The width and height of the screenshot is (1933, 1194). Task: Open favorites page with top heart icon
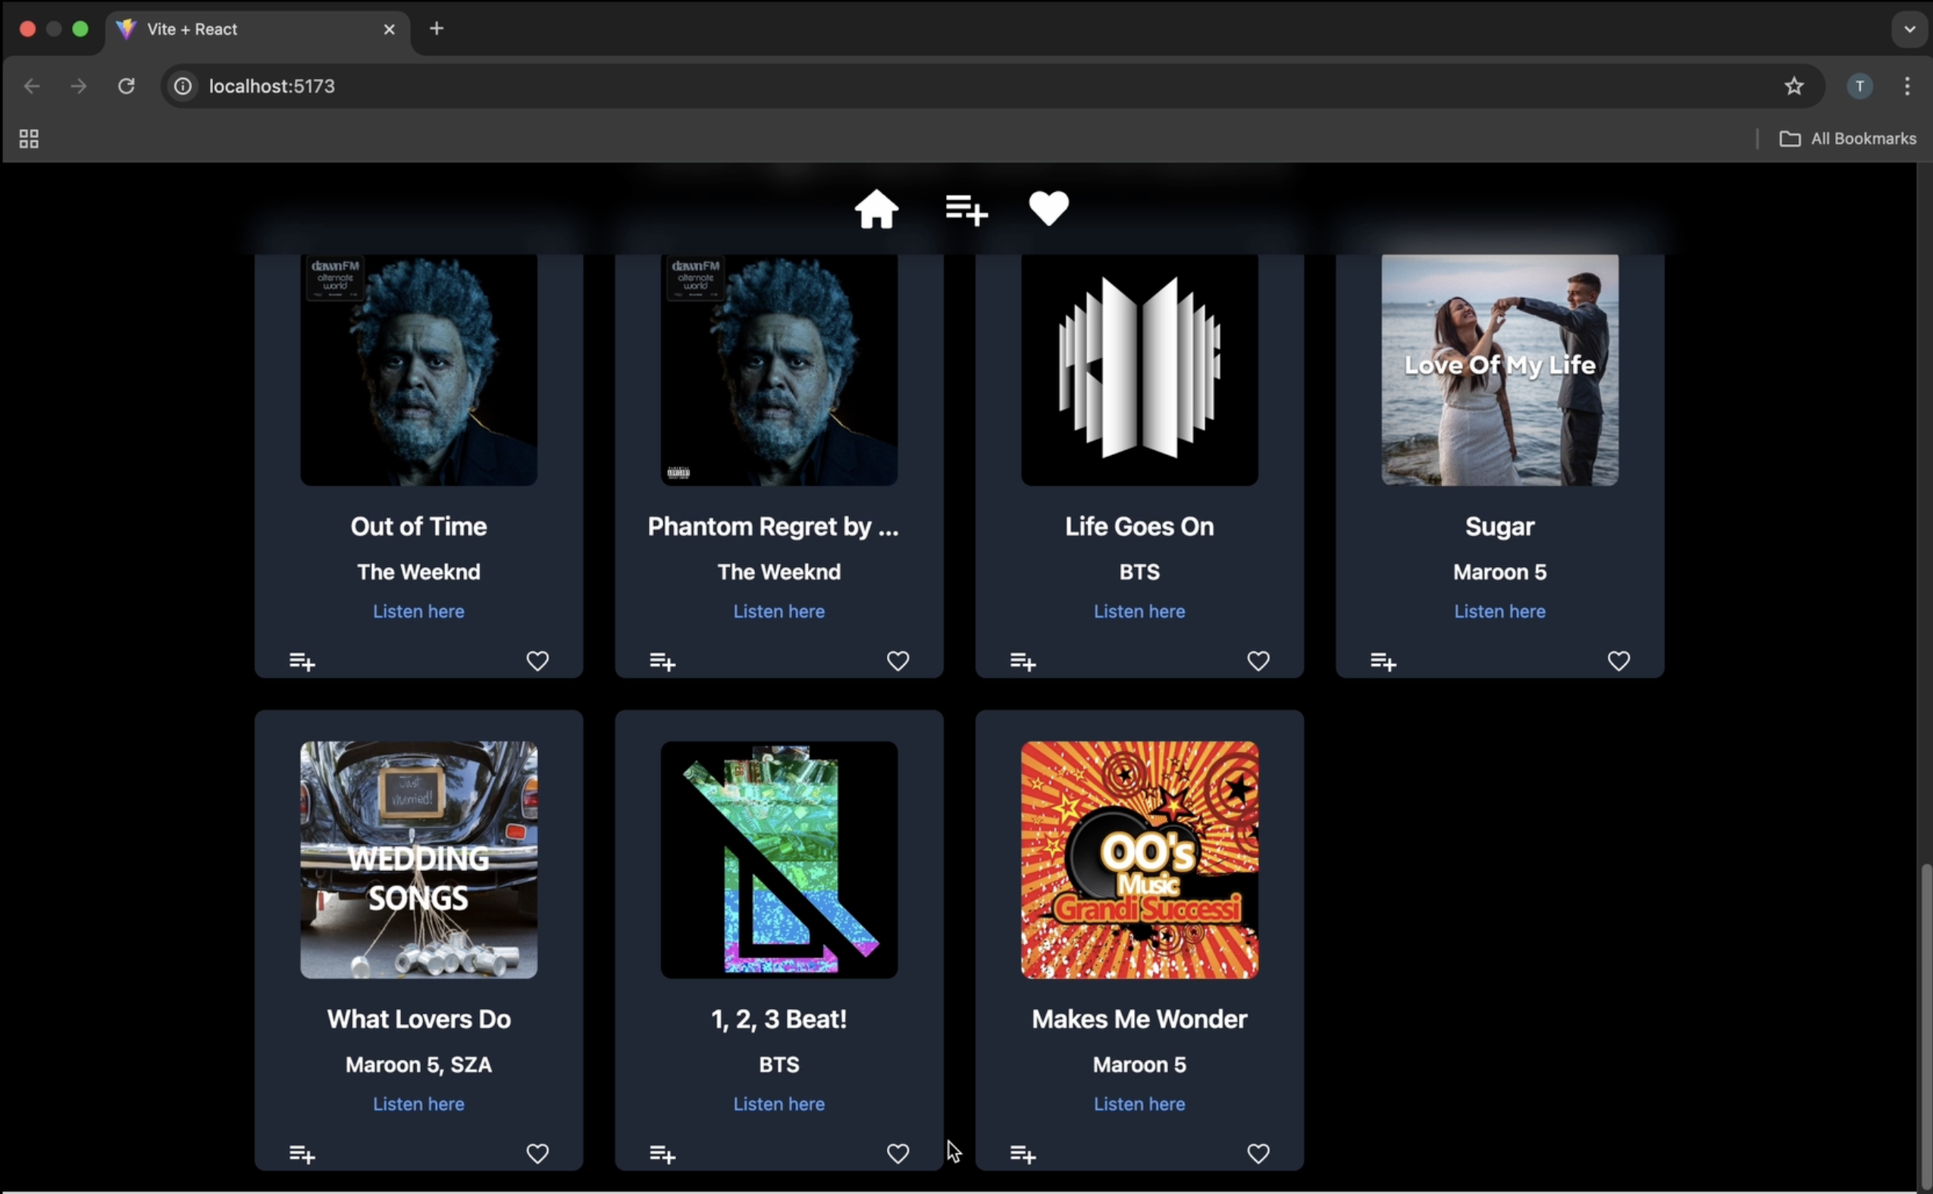click(1048, 208)
